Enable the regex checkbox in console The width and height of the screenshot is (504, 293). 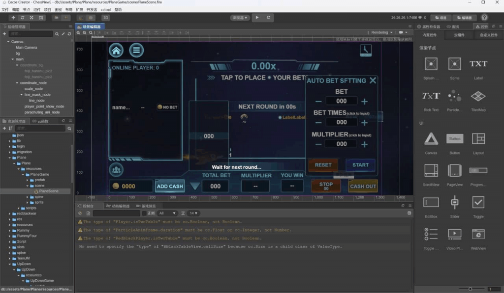click(144, 213)
